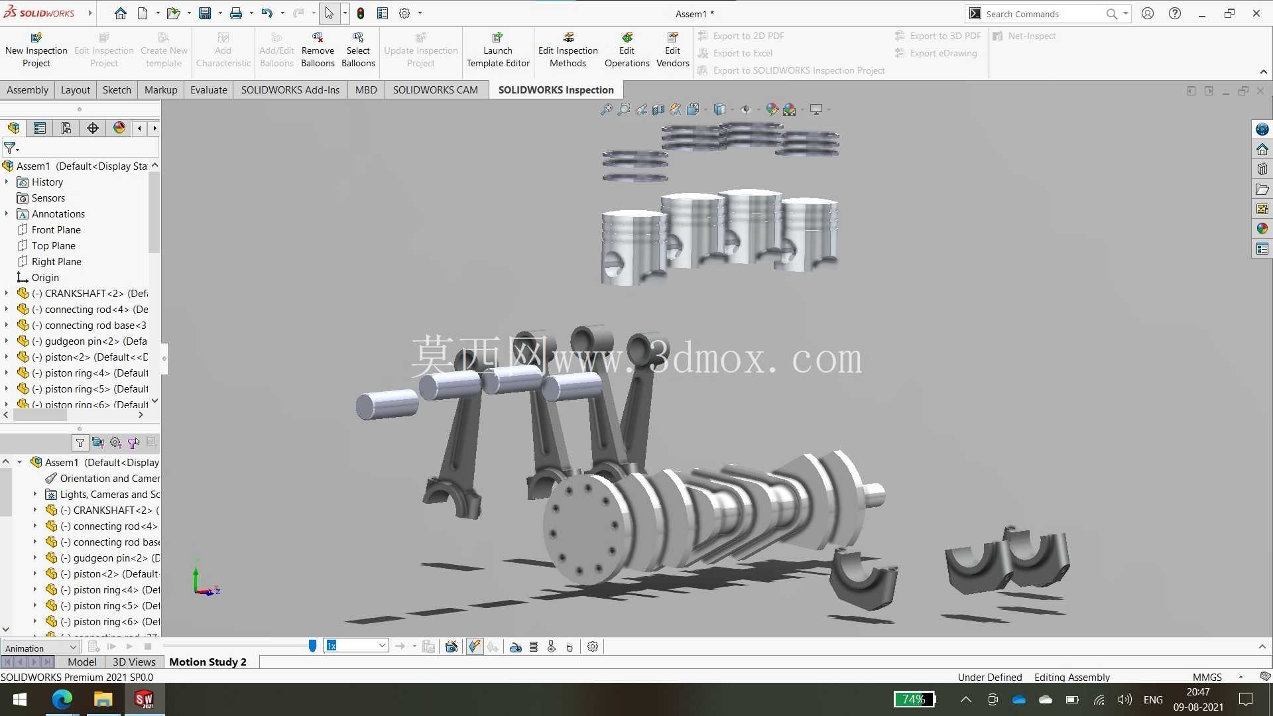Switch to the Model tab at bottom
Viewport: 1273px width, 716px height.
click(82, 662)
